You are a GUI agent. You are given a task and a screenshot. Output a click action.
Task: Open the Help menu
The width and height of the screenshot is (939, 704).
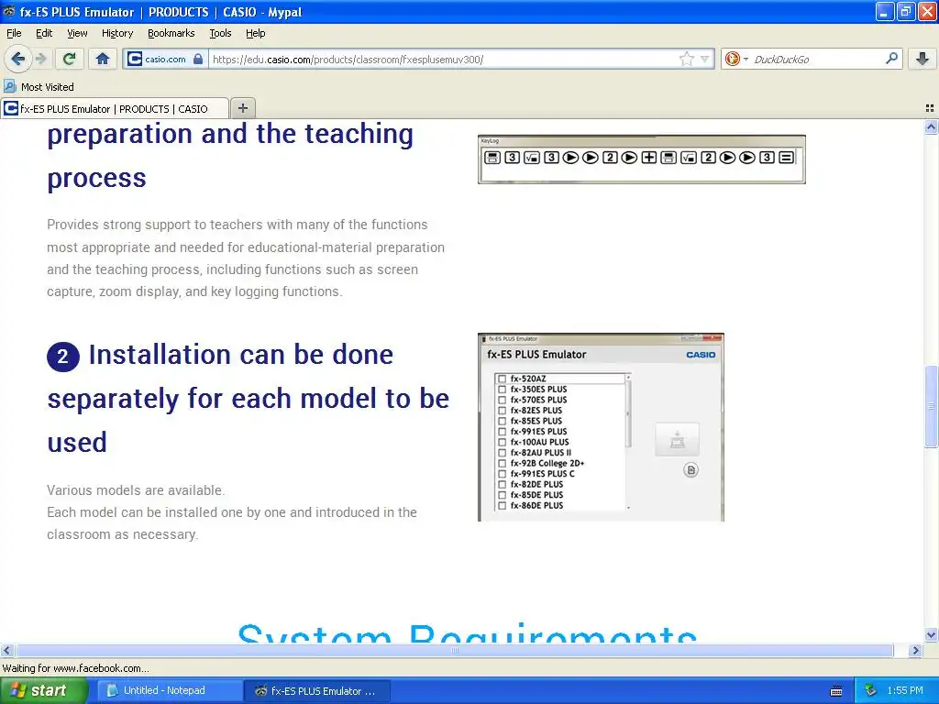pos(255,33)
